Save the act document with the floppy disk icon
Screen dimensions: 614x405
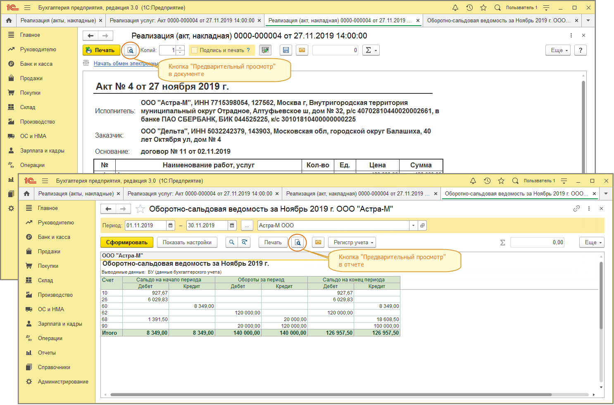coord(286,50)
